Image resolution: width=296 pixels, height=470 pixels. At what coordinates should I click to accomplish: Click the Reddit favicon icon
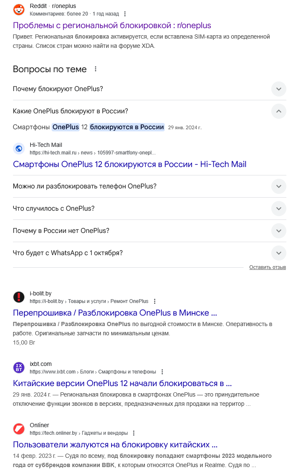click(x=19, y=10)
